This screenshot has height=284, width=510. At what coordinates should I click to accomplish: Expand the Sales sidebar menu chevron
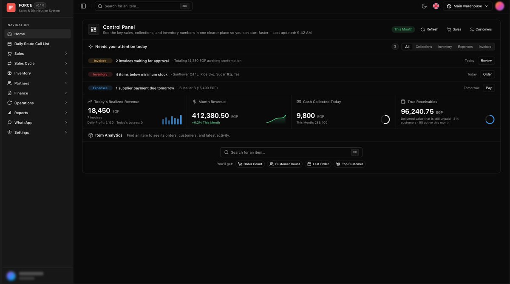point(66,53)
